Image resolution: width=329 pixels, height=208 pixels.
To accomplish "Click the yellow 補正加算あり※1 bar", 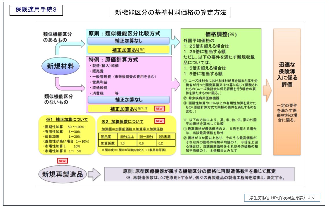I will tap(129, 49).
